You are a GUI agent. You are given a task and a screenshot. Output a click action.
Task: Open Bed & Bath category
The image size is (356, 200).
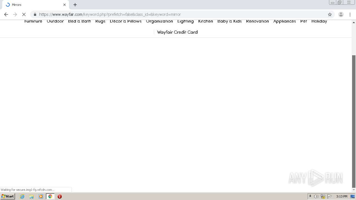[80, 21]
